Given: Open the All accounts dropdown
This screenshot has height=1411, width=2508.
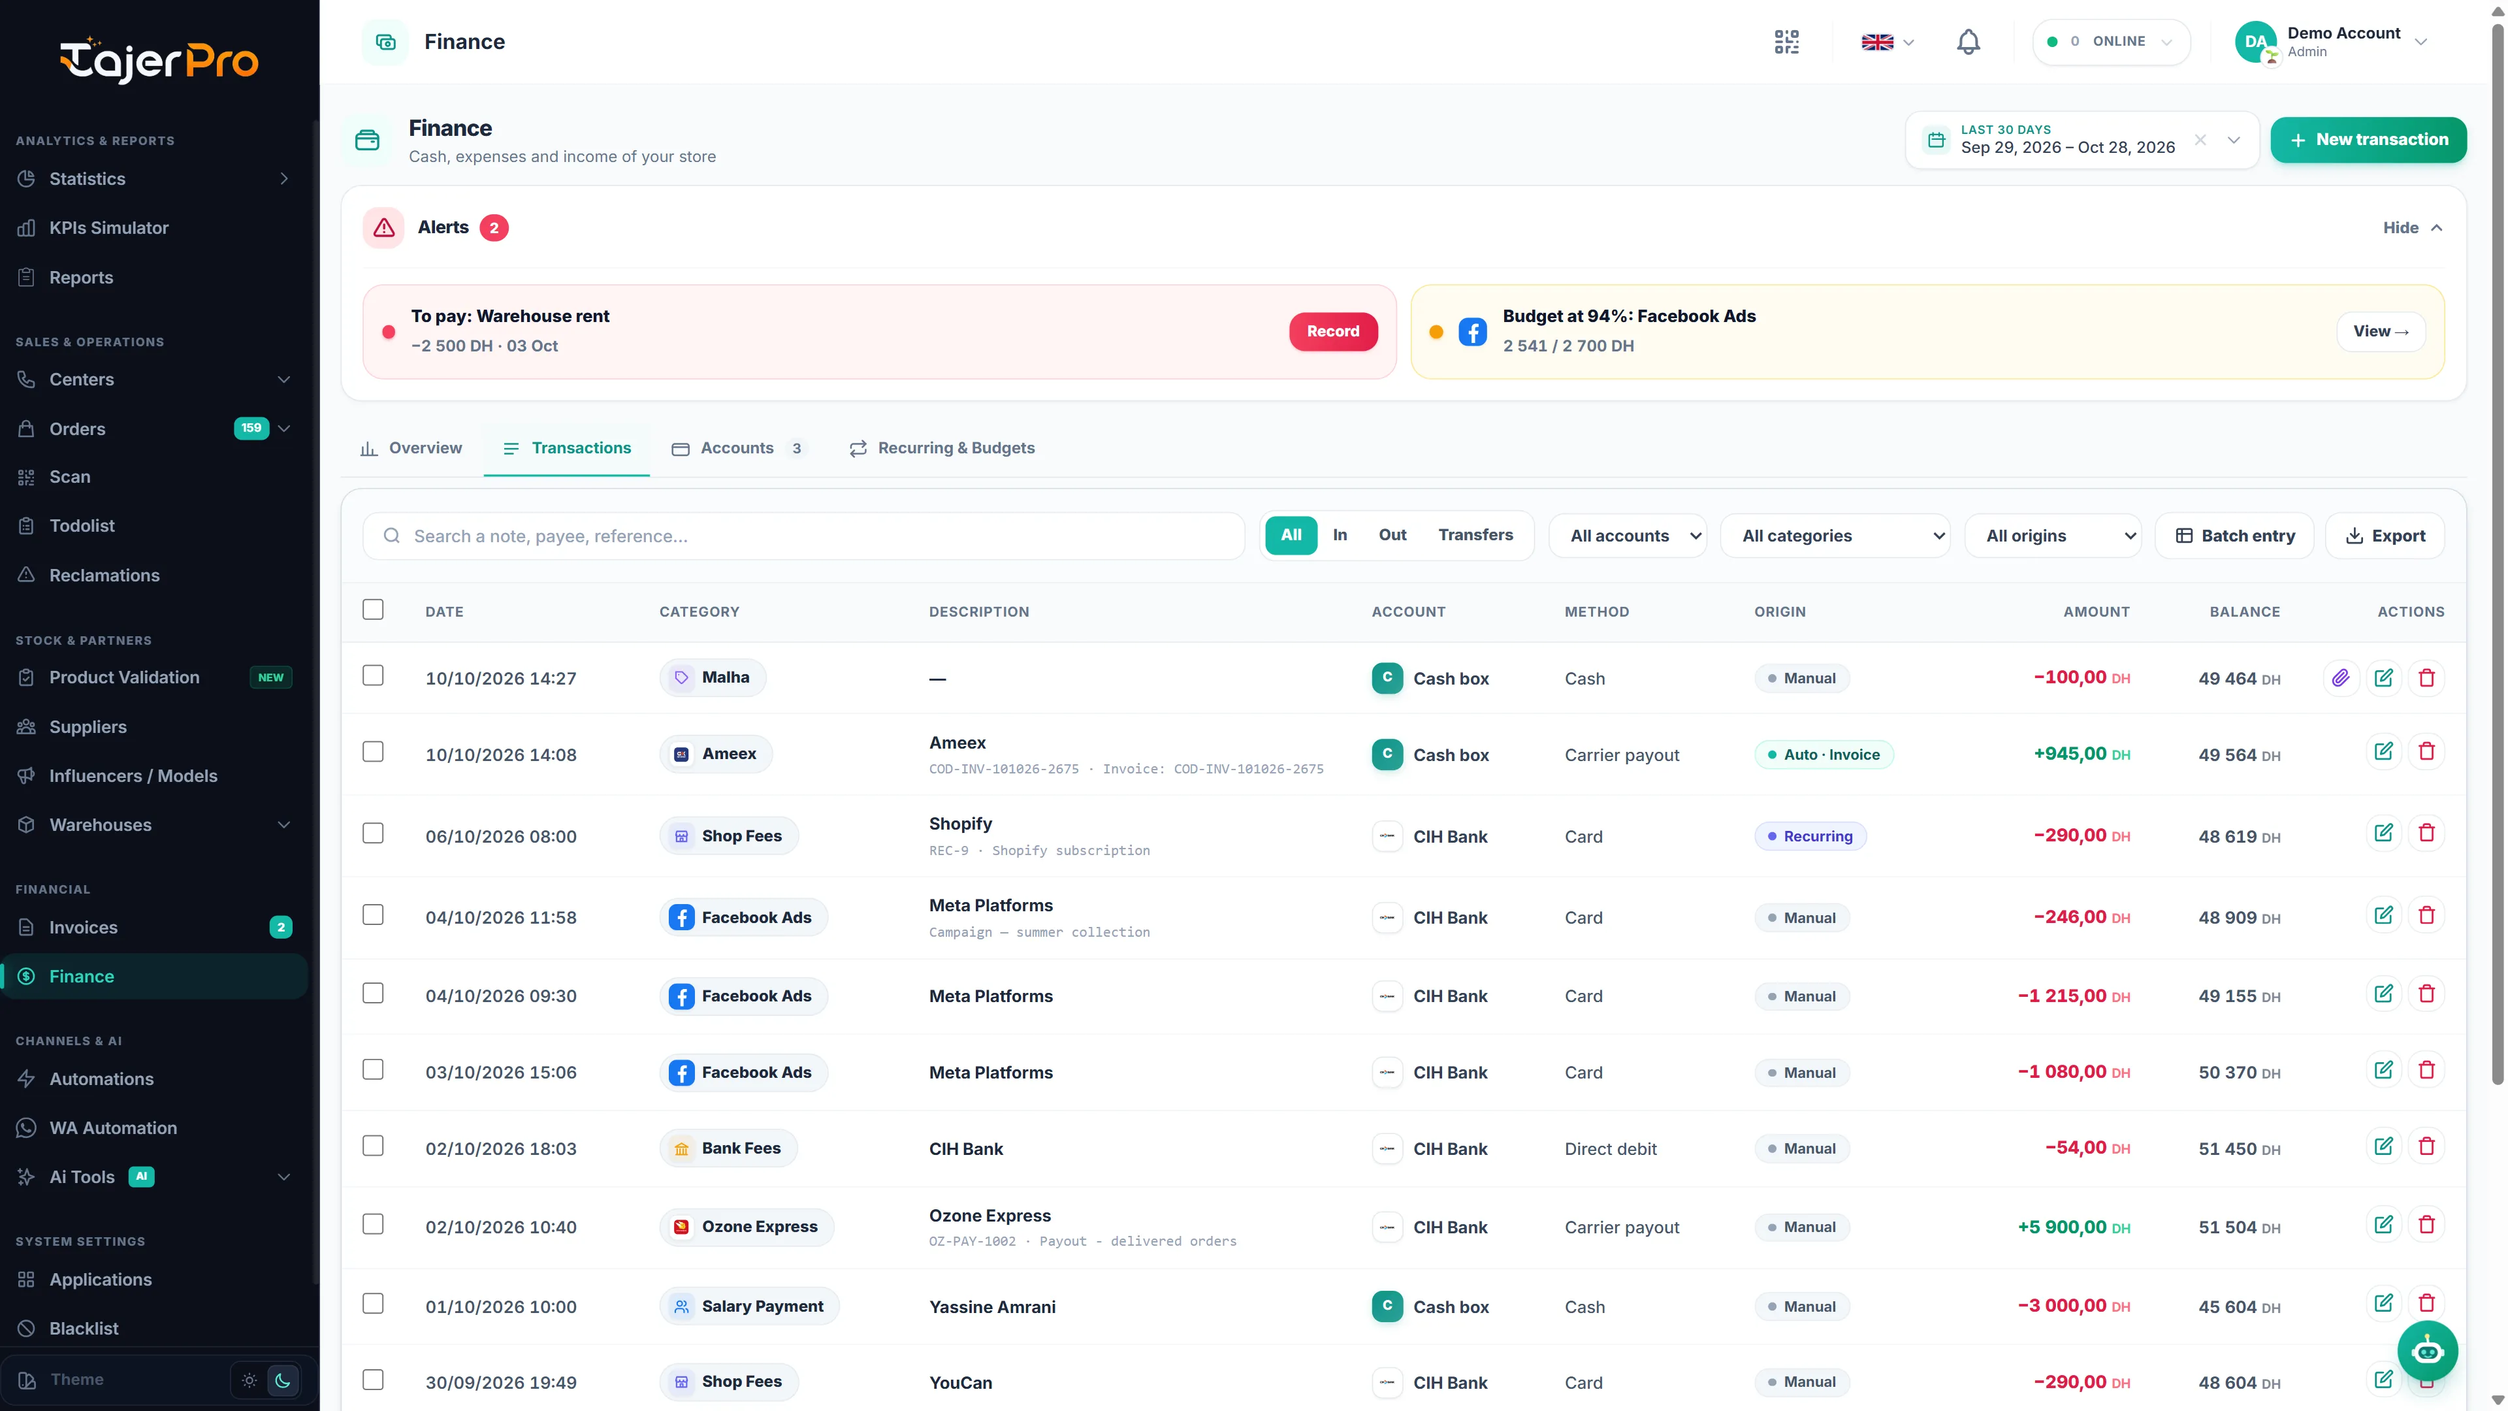Looking at the screenshot, I should (1628, 536).
